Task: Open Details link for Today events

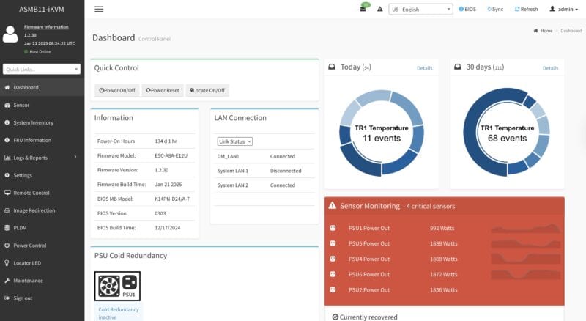Action: pos(425,68)
